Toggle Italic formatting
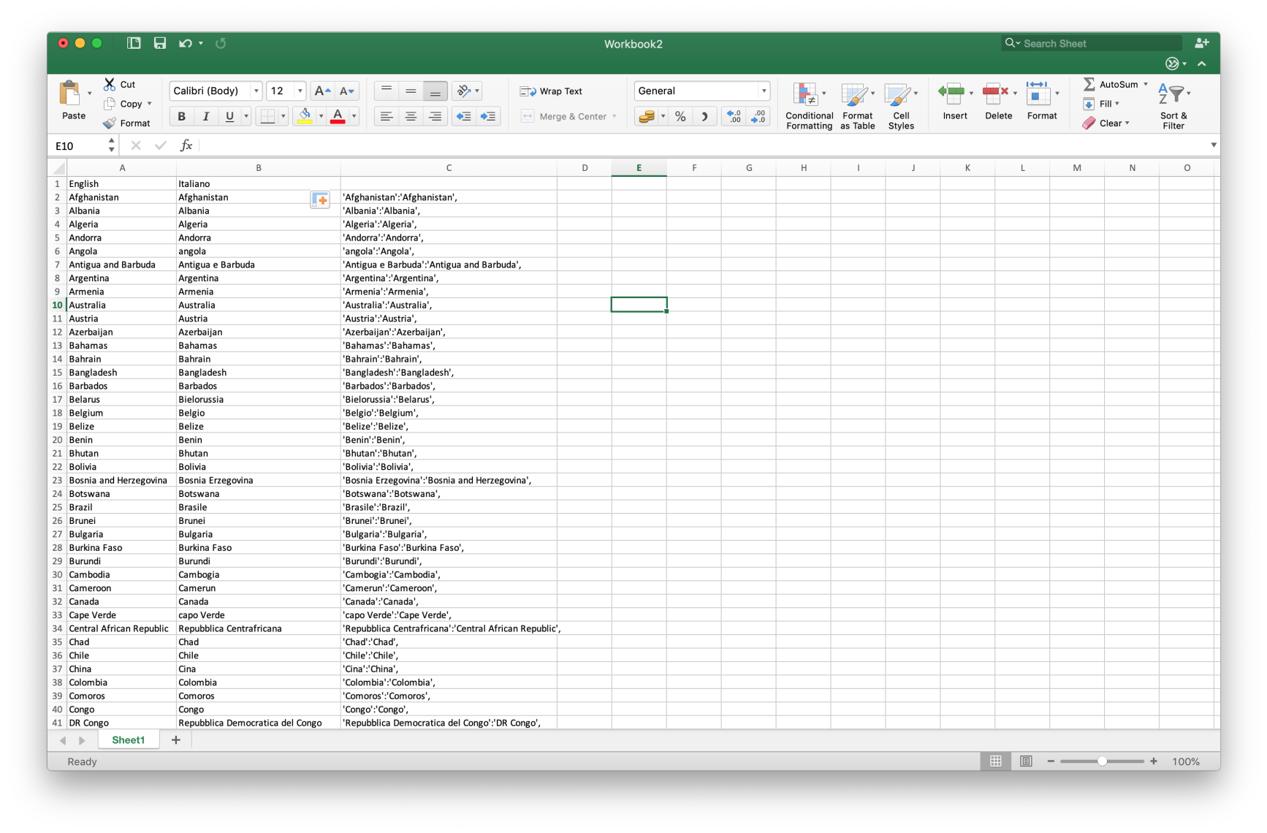Image resolution: width=1267 pixels, height=833 pixels. click(205, 116)
